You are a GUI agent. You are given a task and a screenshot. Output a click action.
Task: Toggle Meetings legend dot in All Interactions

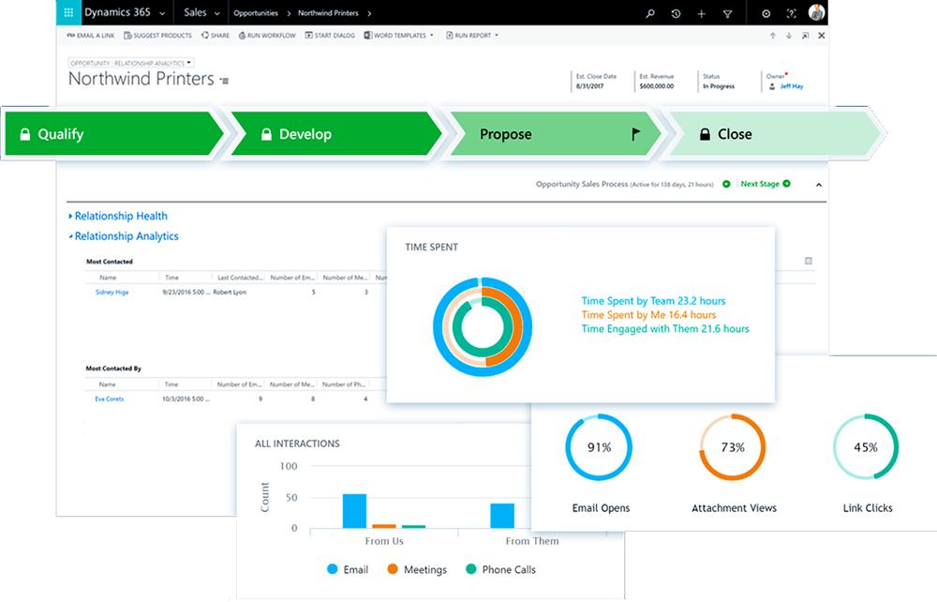click(x=393, y=569)
